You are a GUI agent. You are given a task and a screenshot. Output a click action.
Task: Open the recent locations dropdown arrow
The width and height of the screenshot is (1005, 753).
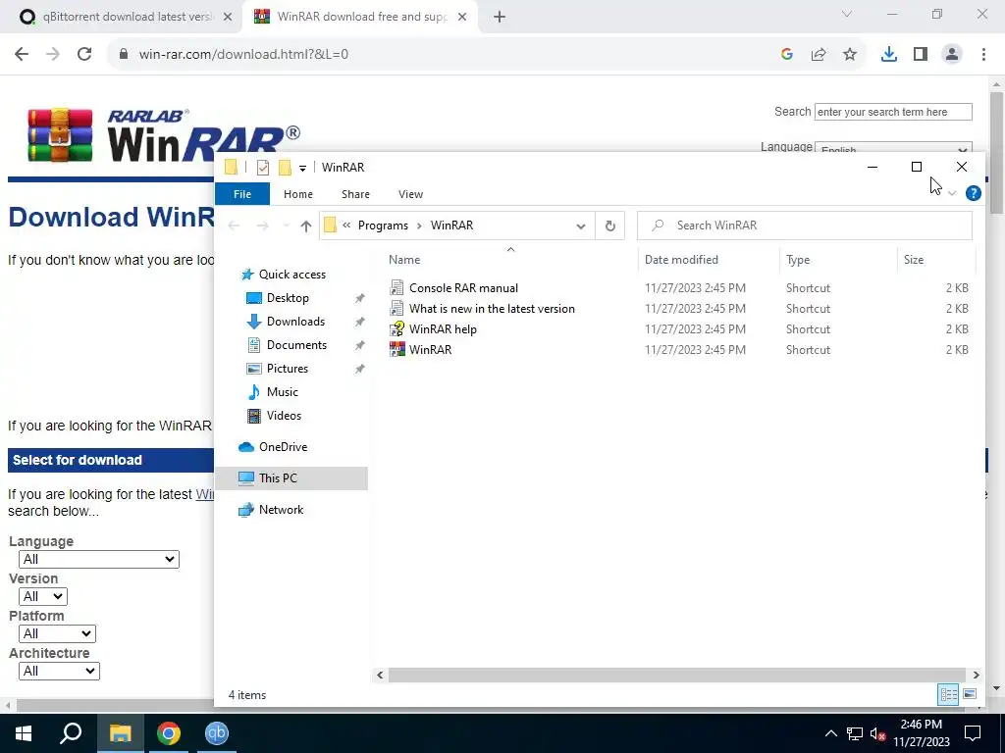(x=286, y=226)
